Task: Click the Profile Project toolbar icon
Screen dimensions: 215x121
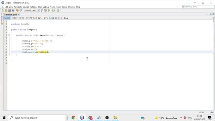Action: click(58, 10)
